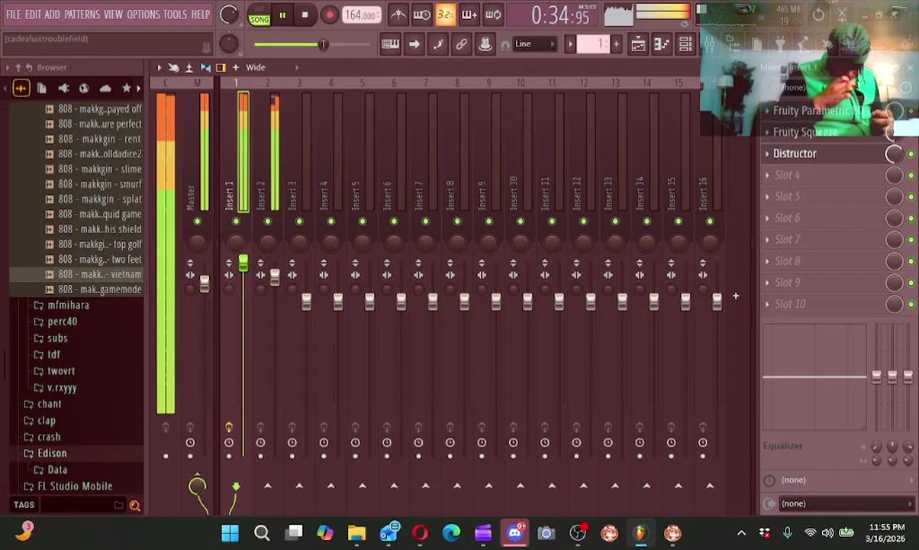The width and height of the screenshot is (919, 550).
Task: Mute the Insert 1 mixer track
Action: click(236, 222)
